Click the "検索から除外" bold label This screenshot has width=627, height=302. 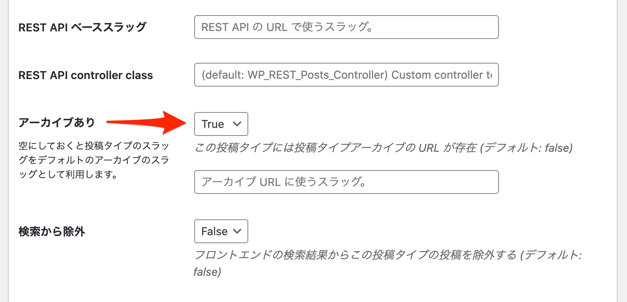52,231
